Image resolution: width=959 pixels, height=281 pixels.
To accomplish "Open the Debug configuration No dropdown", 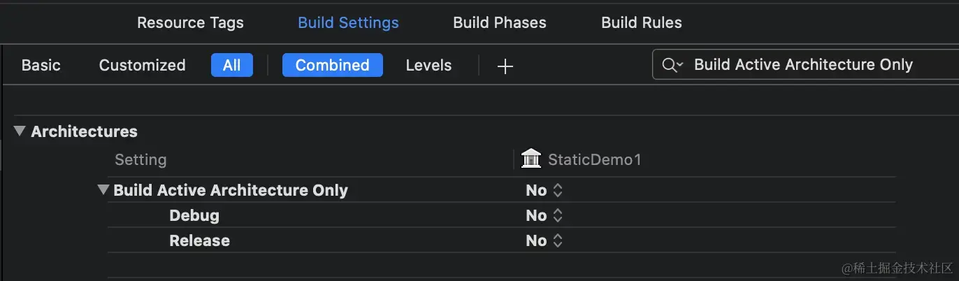I will [x=537, y=215].
